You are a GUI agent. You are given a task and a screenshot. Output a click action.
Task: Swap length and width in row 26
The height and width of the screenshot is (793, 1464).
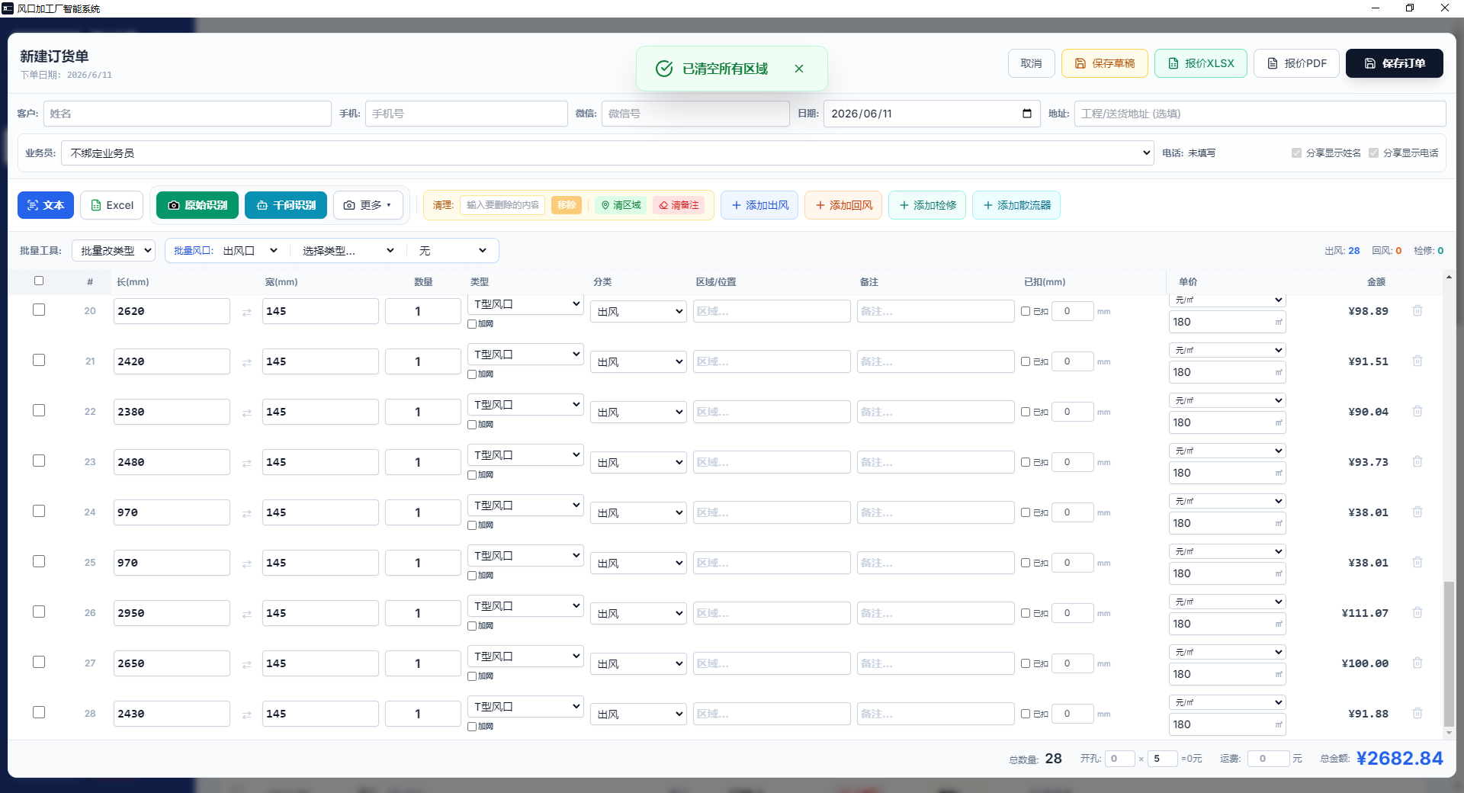pos(246,614)
